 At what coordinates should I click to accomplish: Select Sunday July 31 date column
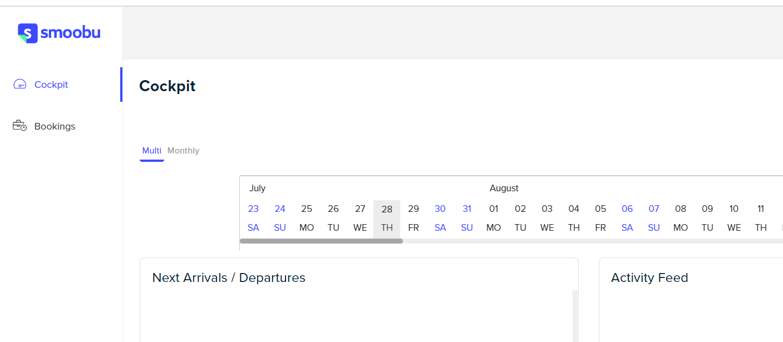coord(467,218)
